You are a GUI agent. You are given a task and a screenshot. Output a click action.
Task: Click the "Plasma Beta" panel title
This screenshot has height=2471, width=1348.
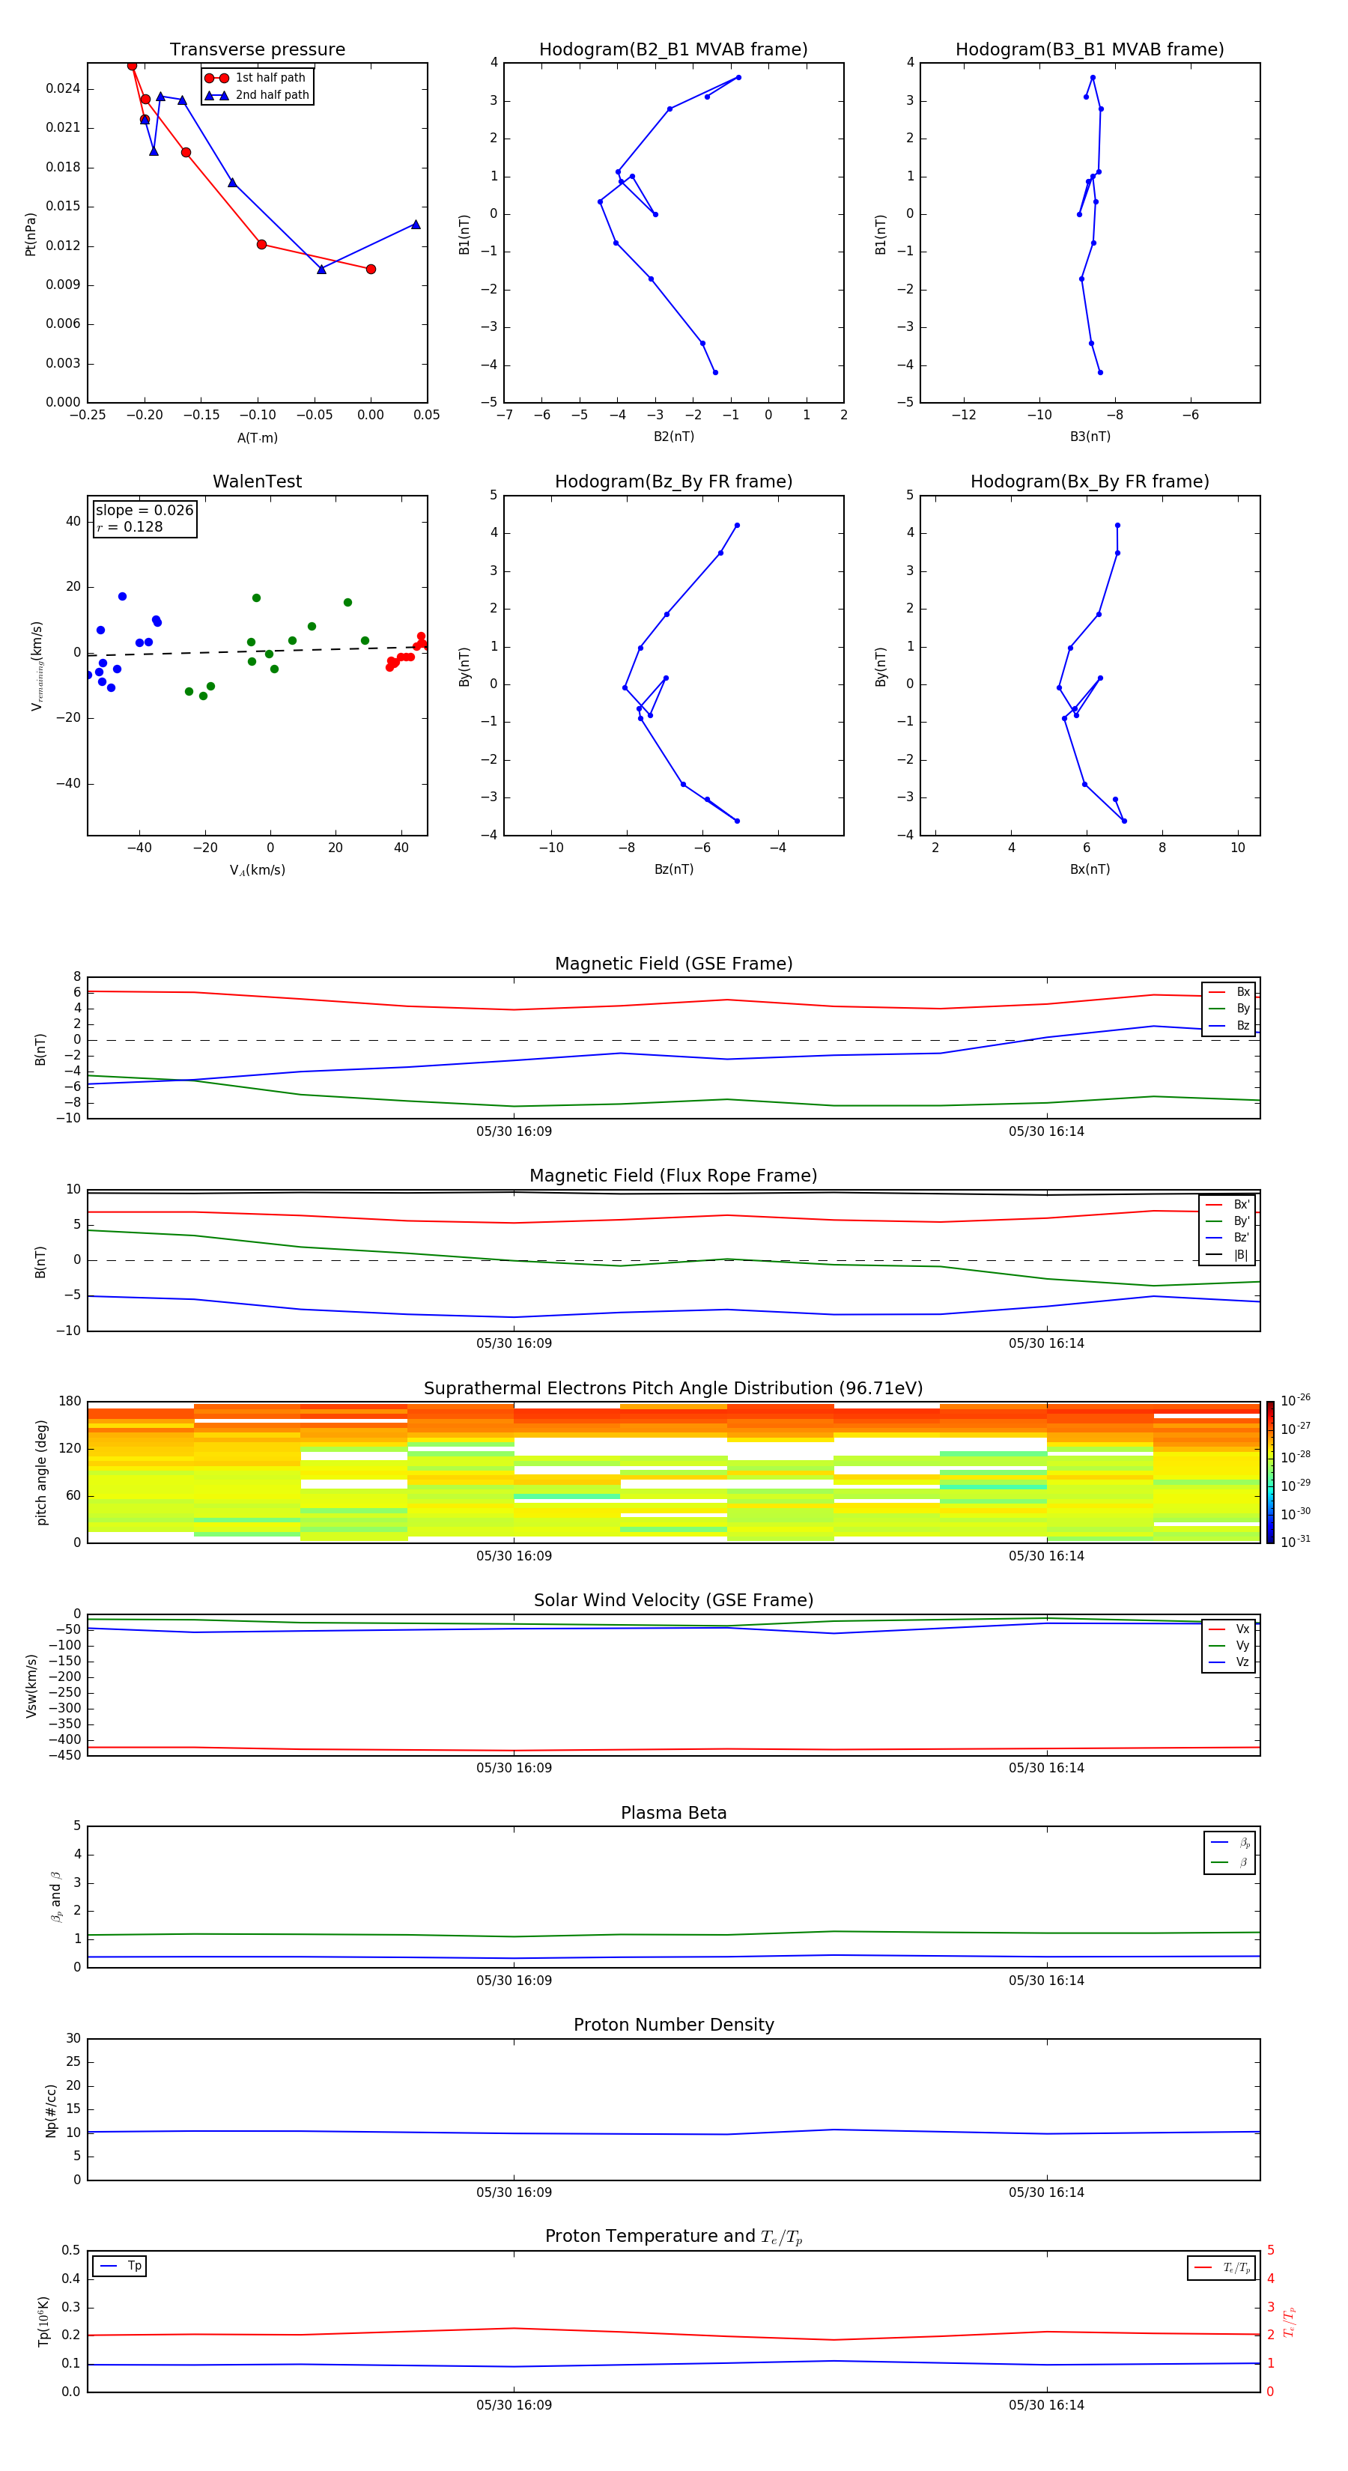pos(673,1813)
